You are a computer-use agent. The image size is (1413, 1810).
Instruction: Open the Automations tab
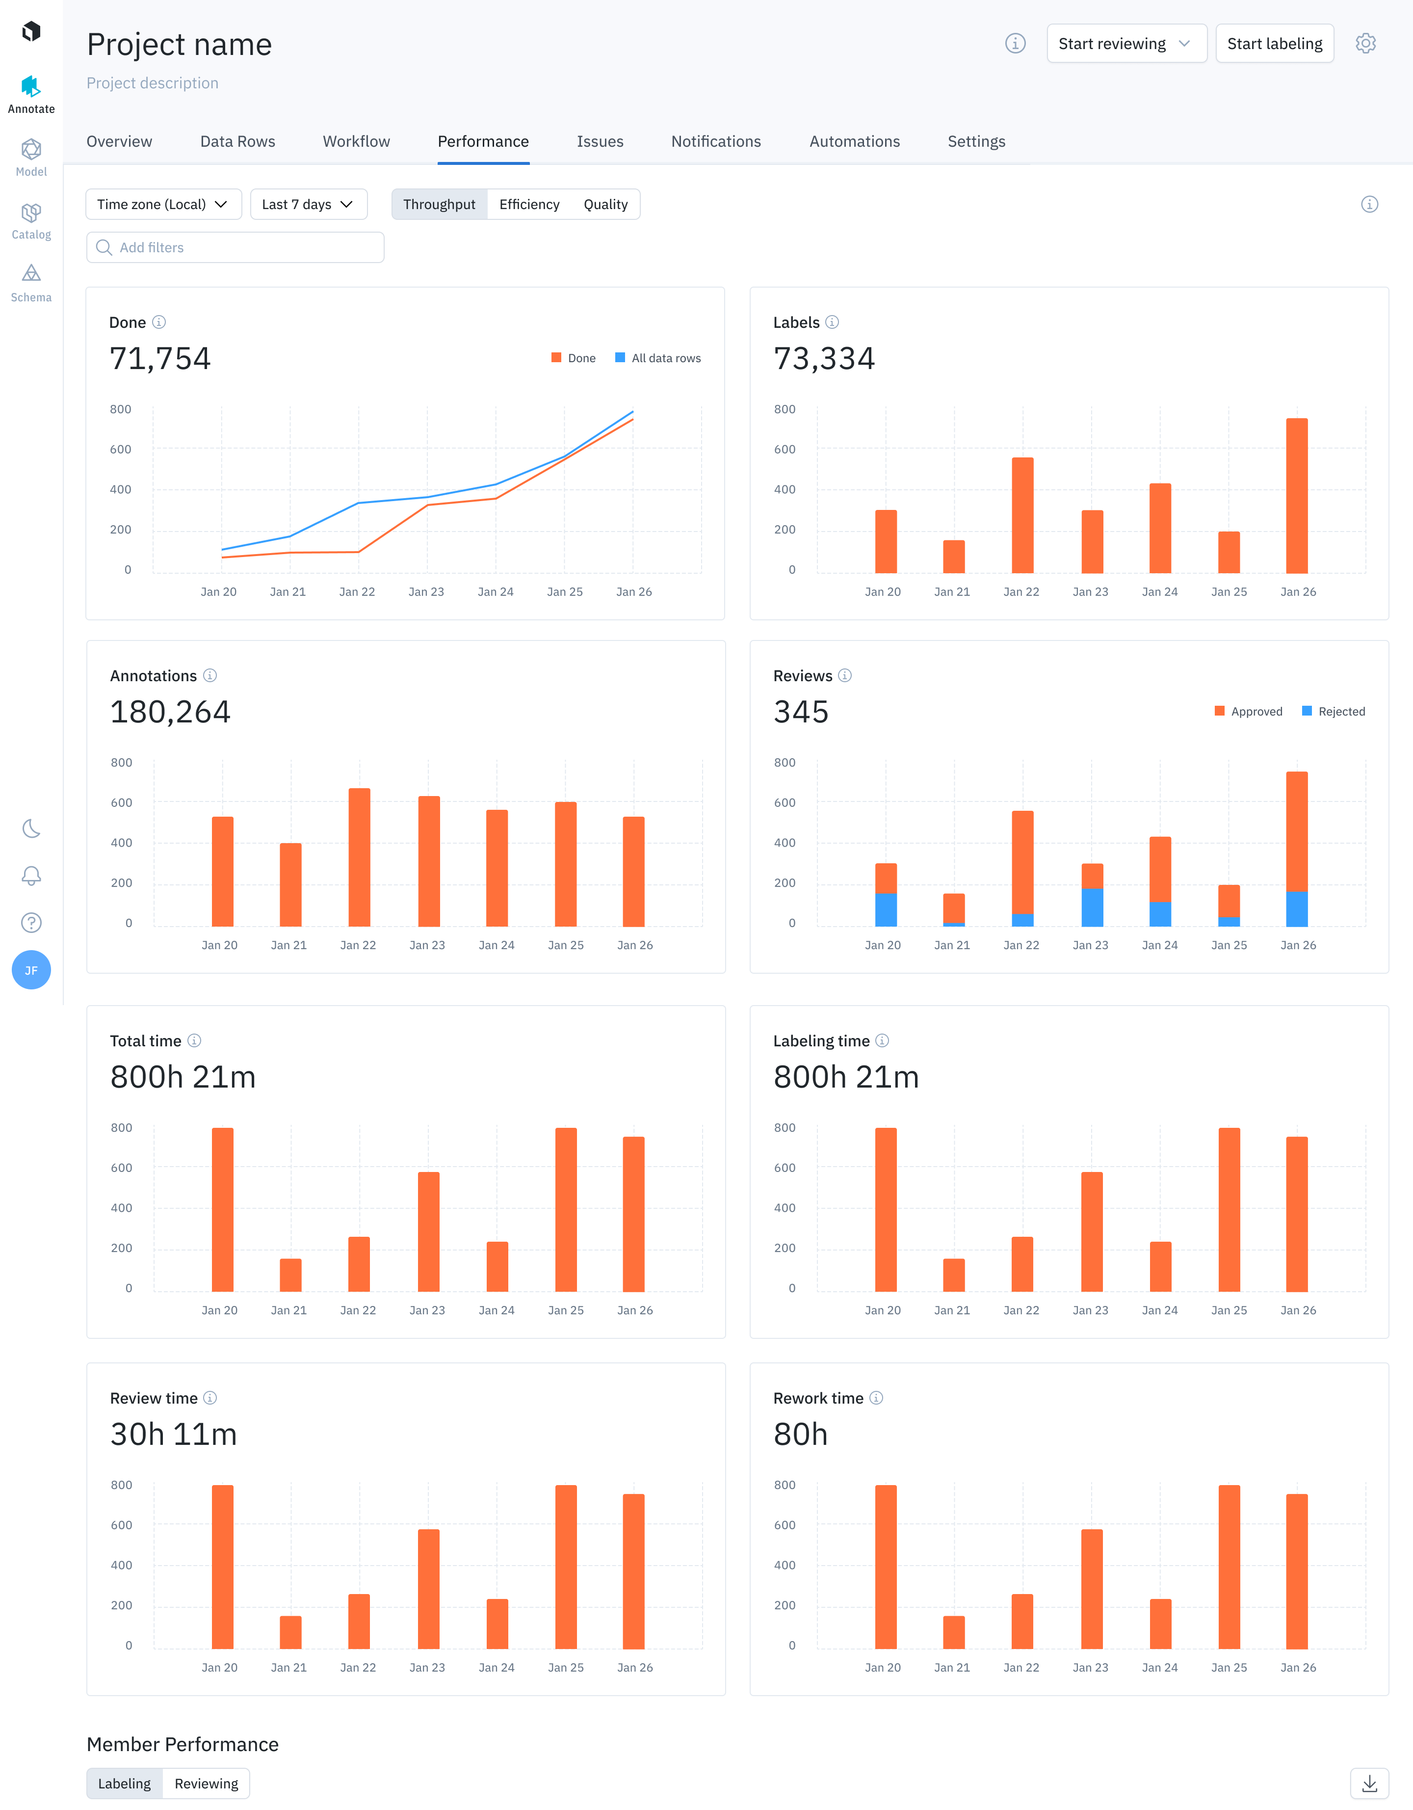[854, 142]
